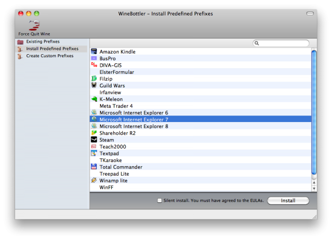The image size is (332, 240).
Task: Open Existing Prefixes in sidebar
Action: pos(43,42)
